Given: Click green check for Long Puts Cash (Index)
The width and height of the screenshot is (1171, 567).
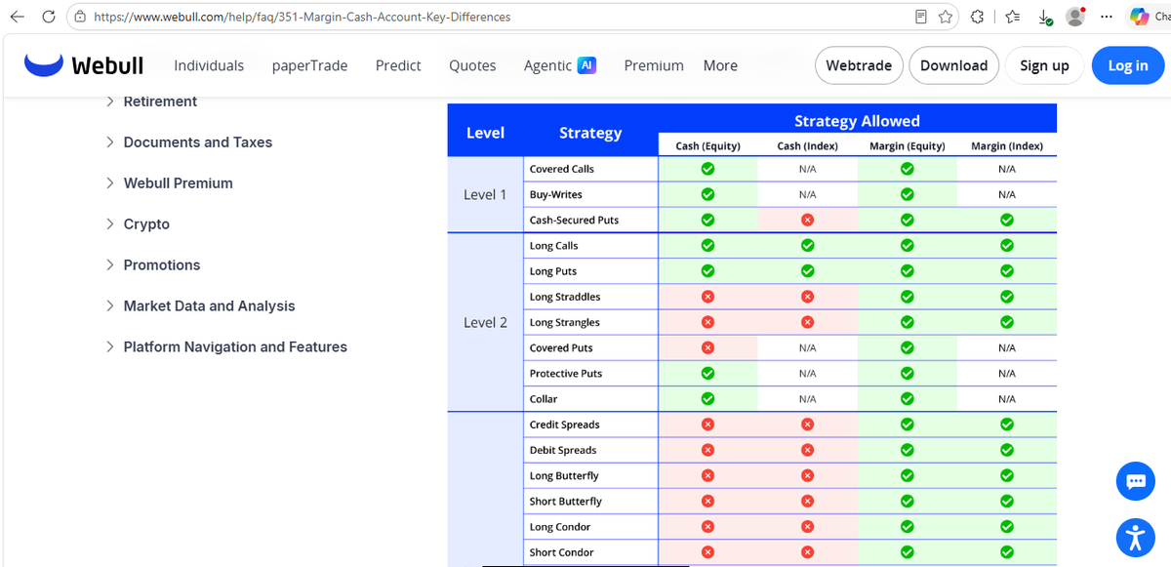Looking at the screenshot, I should point(808,271).
